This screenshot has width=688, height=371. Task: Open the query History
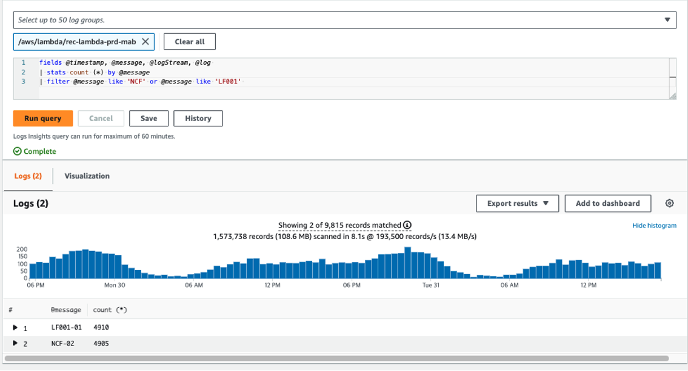pos(198,118)
